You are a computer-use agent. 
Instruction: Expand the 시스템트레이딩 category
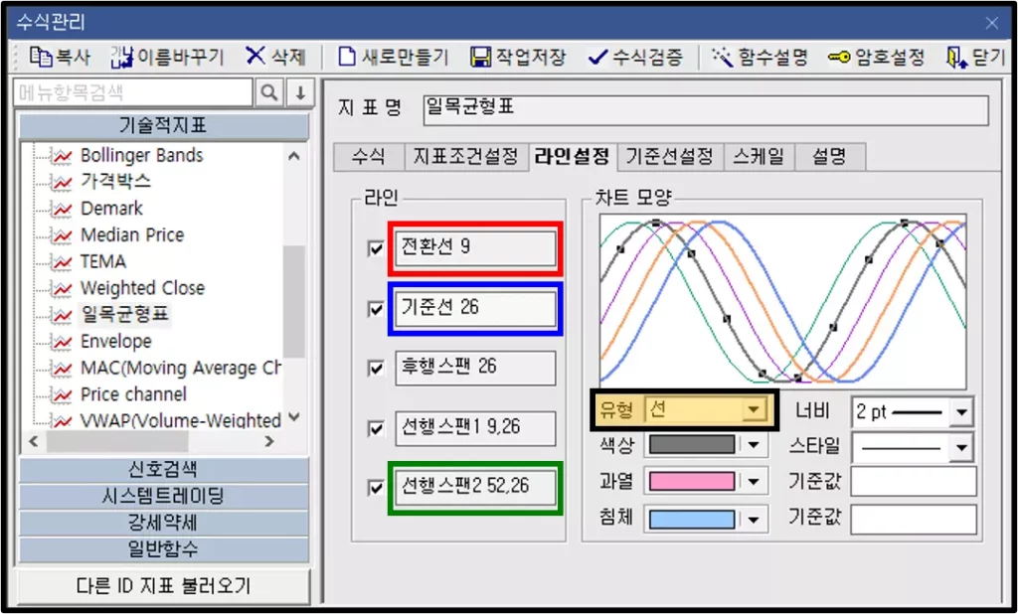(164, 497)
